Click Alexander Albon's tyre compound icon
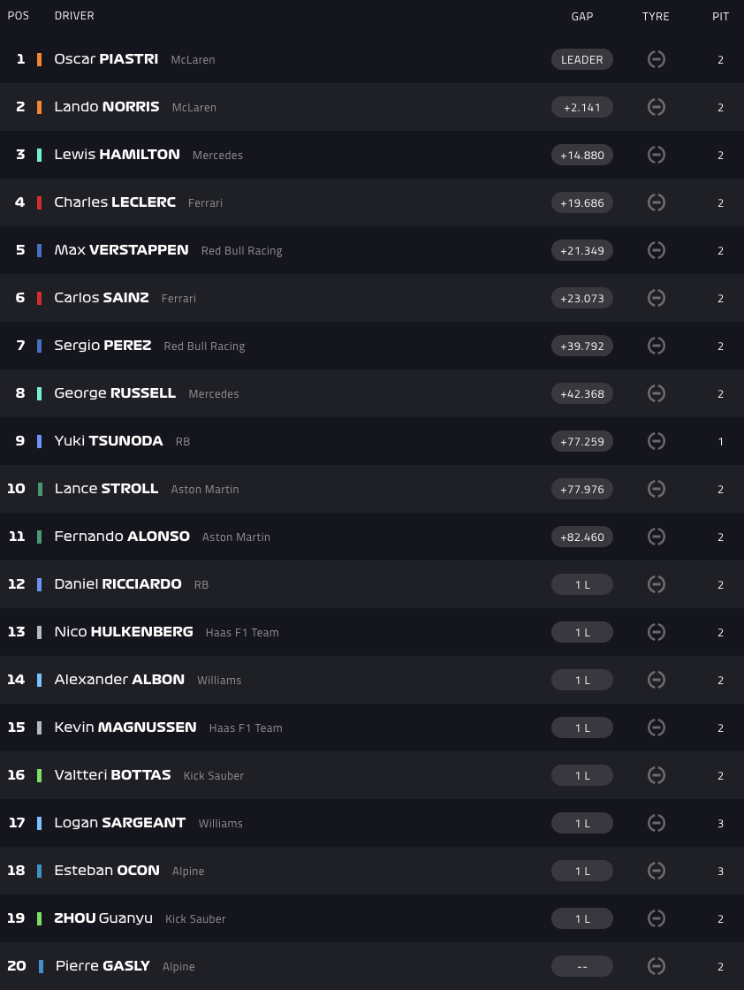744x990 pixels. [x=657, y=680]
